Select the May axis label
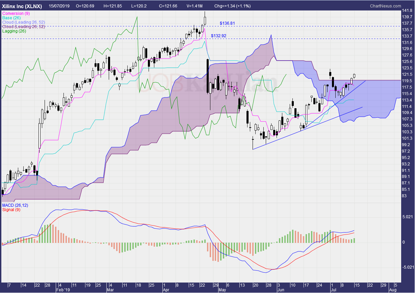This screenshot has height=293, width=415. click(x=222, y=290)
